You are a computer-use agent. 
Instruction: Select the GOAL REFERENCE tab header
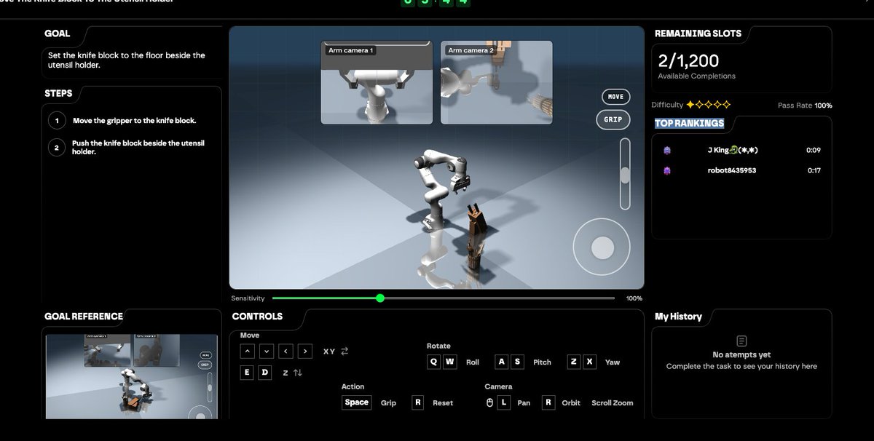click(84, 317)
